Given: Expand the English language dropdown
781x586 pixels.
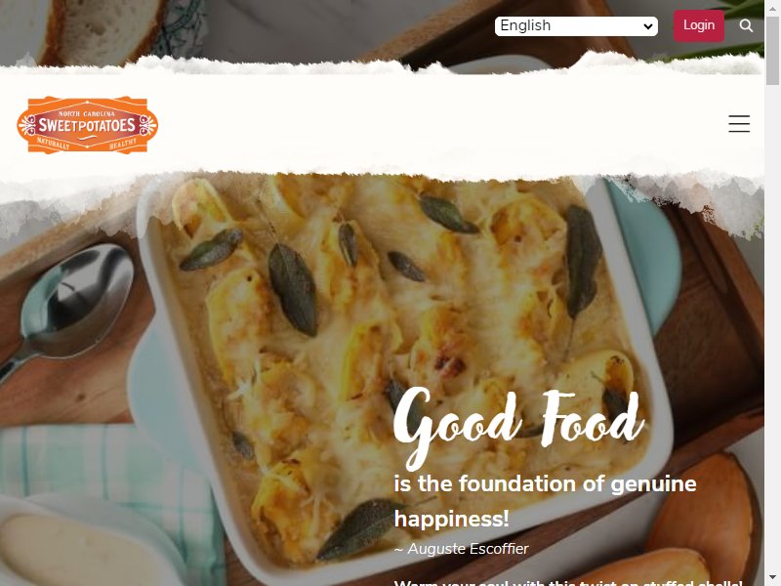Looking at the screenshot, I should [x=576, y=26].
